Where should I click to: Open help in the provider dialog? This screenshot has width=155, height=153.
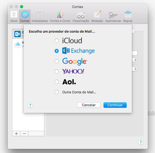tap(30, 105)
